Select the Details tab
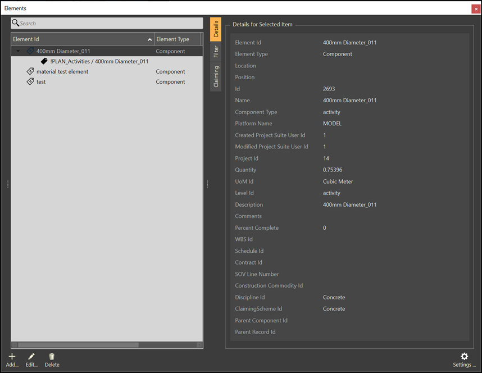482x373 pixels. click(x=216, y=29)
